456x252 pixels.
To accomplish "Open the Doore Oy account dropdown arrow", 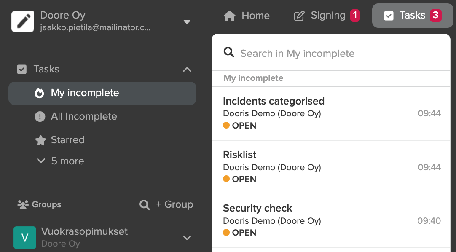I will pos(187,22).
